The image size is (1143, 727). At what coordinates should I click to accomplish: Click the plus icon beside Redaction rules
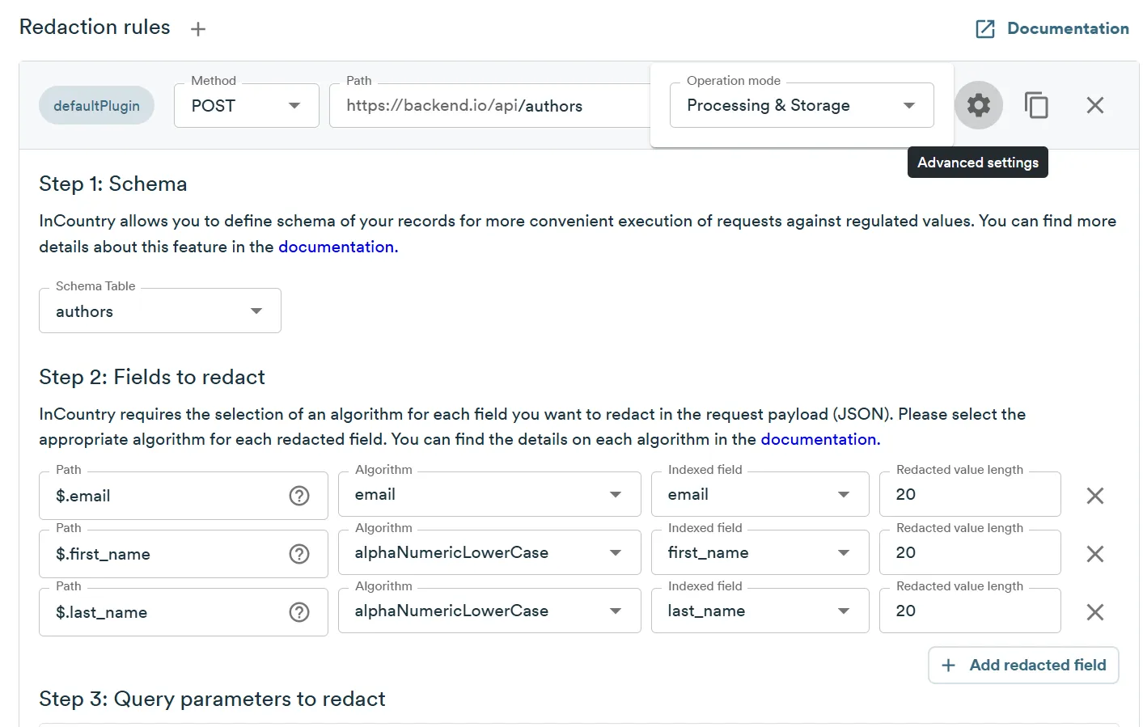198,29
